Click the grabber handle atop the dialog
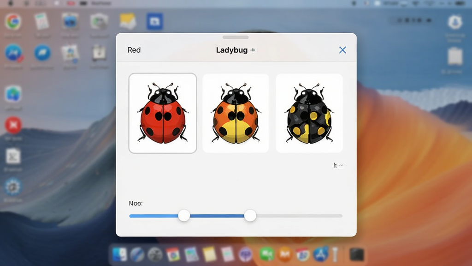This screenshot has height=266, width=472. pos(236,37)
